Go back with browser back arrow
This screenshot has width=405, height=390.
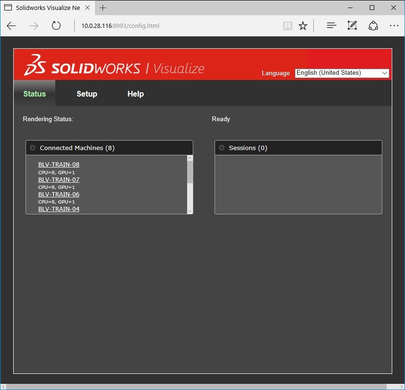[x=11, y=26]
